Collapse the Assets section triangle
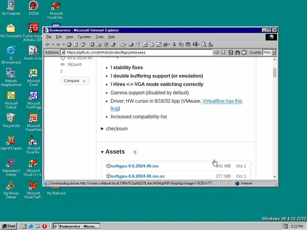 pos(102,152)
